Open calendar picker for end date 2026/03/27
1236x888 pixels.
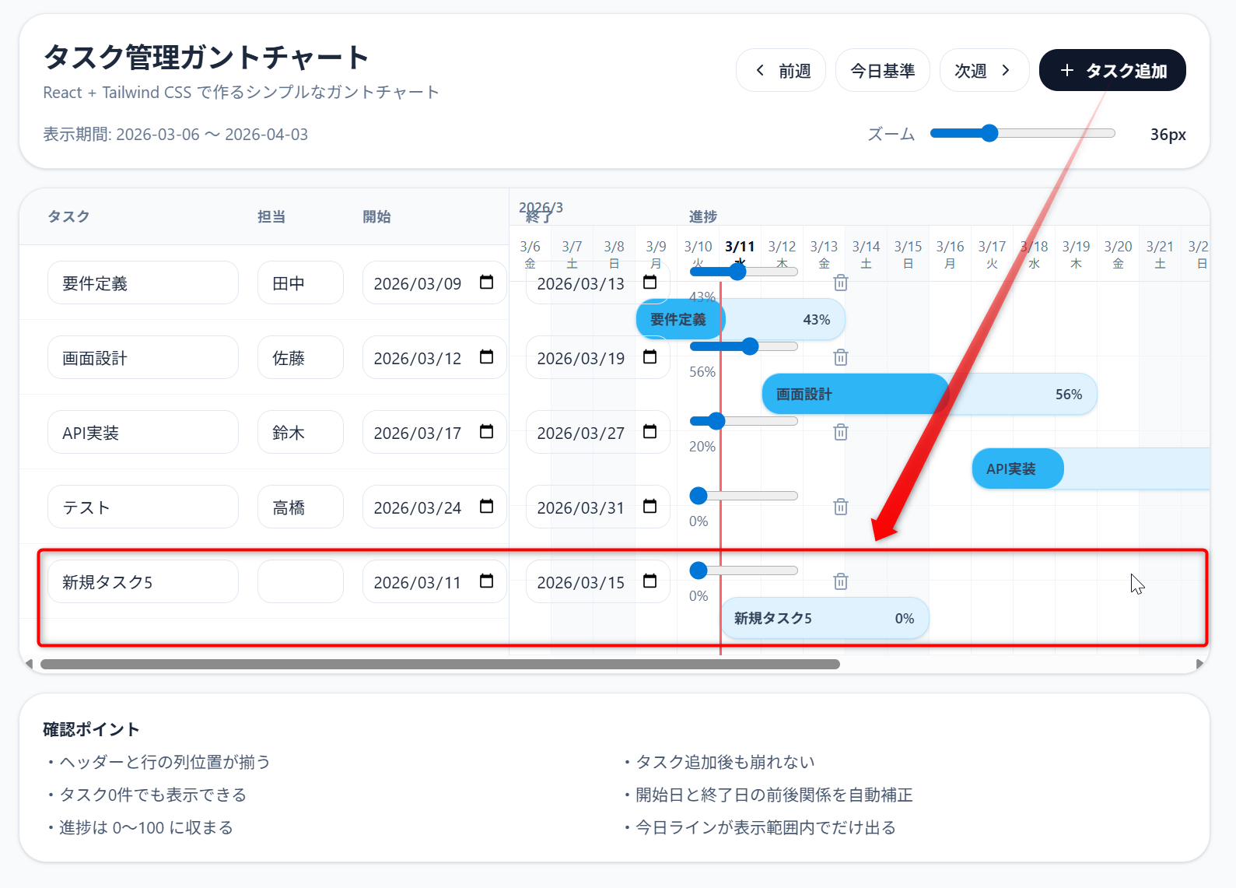click(x=650, y=431)
